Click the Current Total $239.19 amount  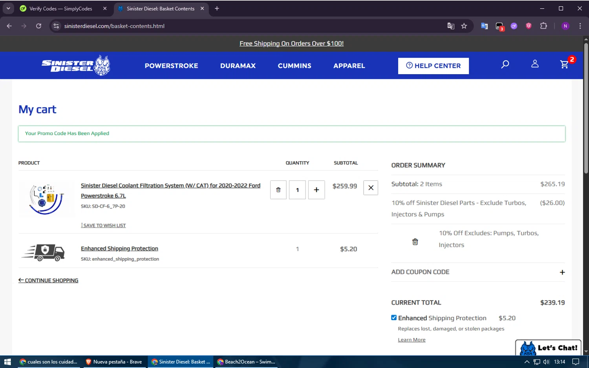[552, 302]
